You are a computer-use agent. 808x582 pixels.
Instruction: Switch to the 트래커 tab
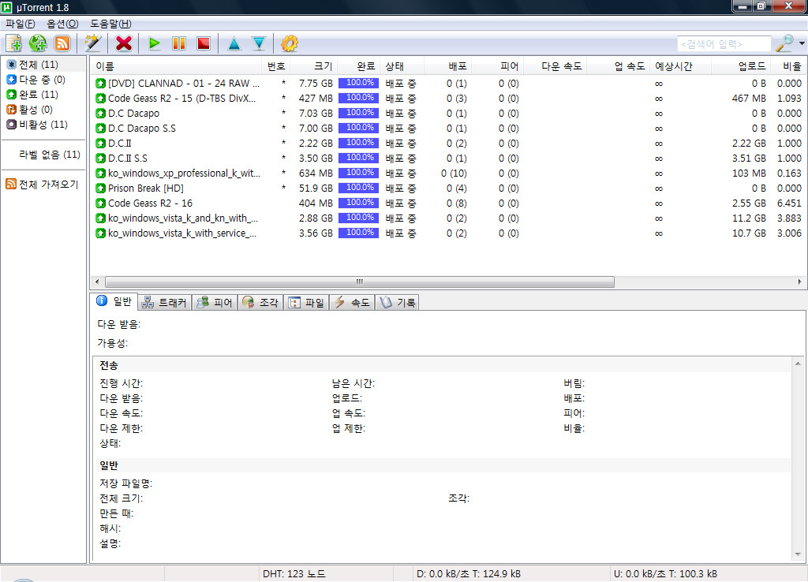point(164,302)
